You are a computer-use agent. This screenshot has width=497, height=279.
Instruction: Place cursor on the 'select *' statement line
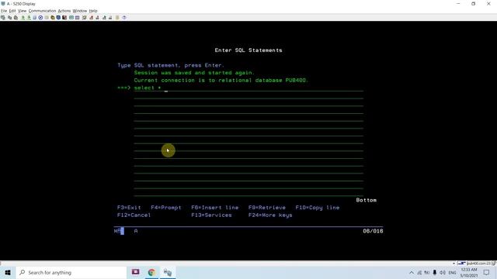[248, 88]
